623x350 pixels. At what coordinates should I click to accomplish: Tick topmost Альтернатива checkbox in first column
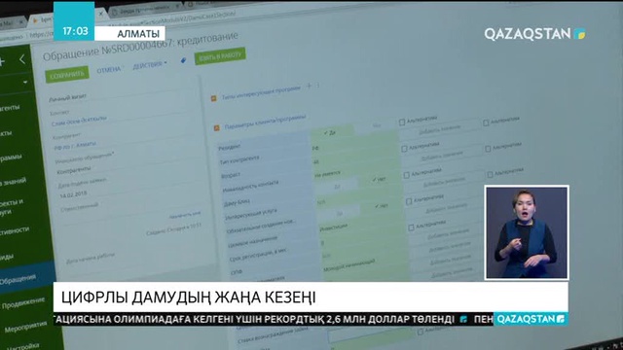pos(402,122)
